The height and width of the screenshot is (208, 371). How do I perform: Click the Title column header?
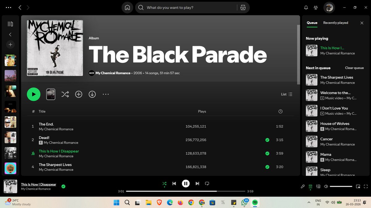click(x=42, y=112)
